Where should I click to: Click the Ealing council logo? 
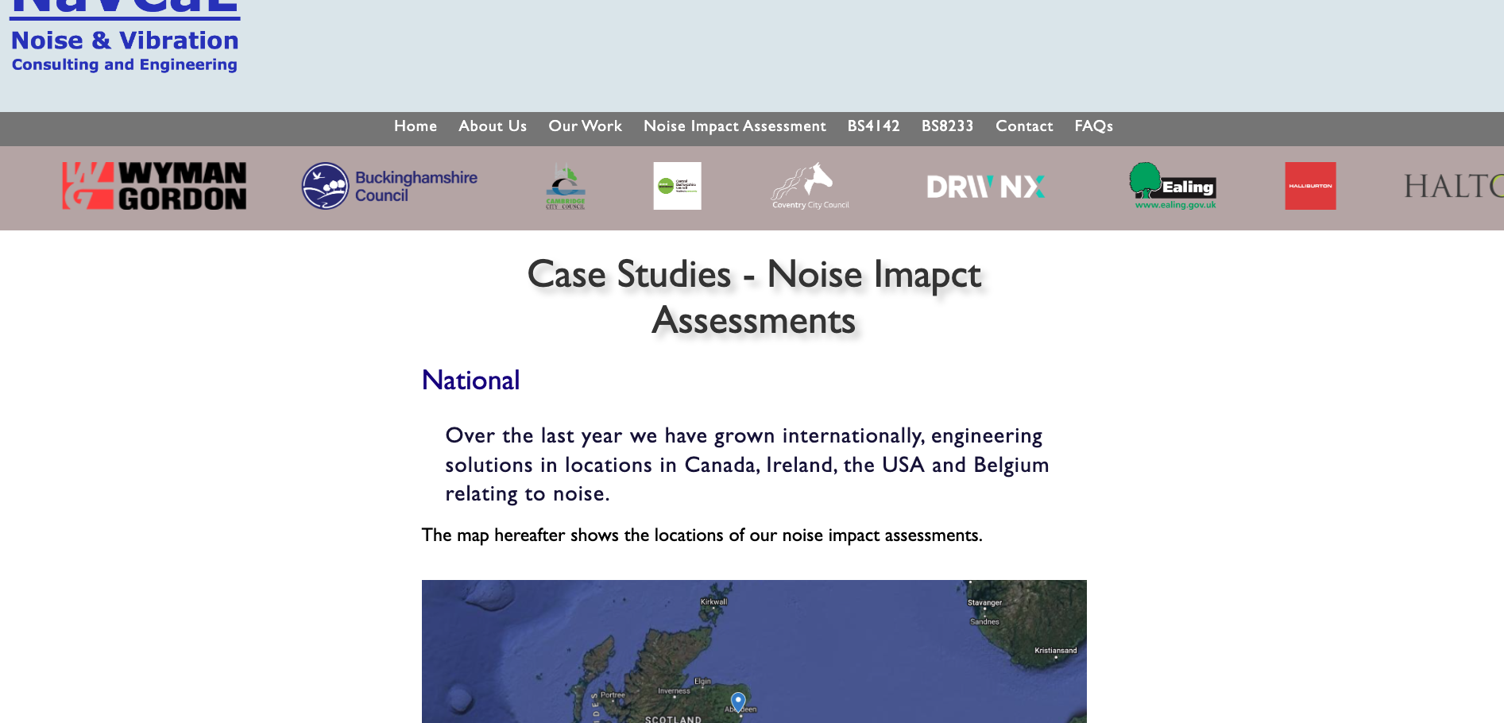coord(1173,186)
